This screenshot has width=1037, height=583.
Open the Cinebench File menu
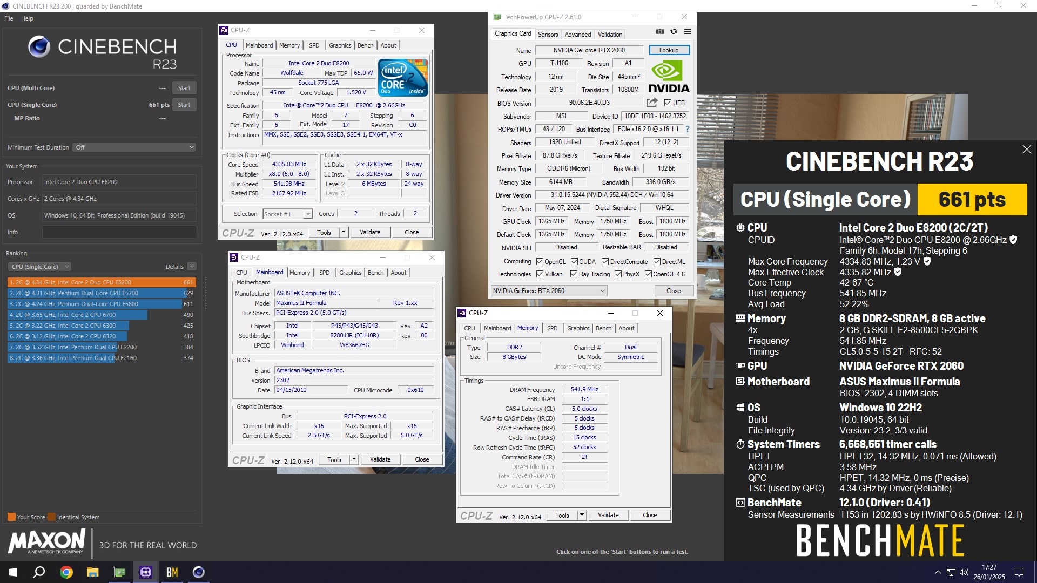click(9, 18)
